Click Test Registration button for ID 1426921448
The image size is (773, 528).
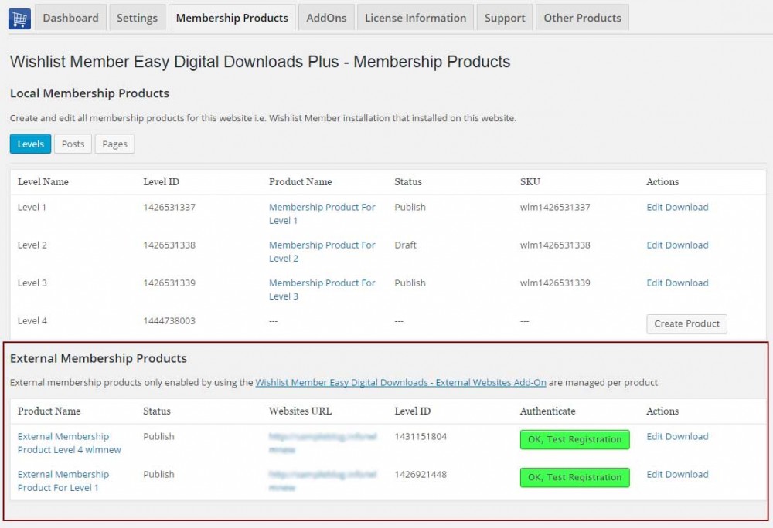tap(574, 478)
